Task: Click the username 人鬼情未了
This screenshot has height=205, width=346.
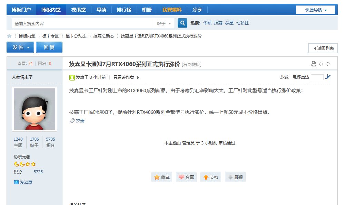Action: [x=22, y=77]
